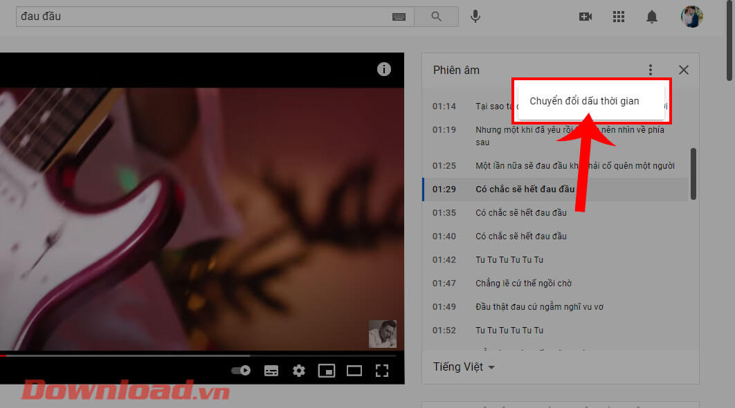Start voice search with the microphone
This screenshot has height=408, width=735.
click(x=475, y=17)
